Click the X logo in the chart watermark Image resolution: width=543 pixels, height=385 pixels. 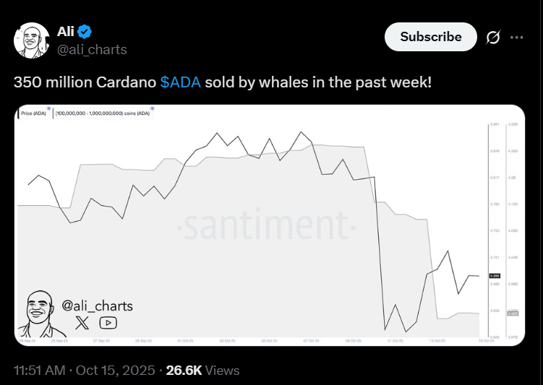82,323
